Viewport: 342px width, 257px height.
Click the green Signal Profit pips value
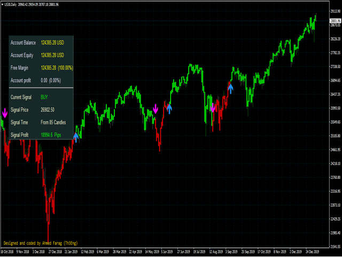click(x=52, y=135)
